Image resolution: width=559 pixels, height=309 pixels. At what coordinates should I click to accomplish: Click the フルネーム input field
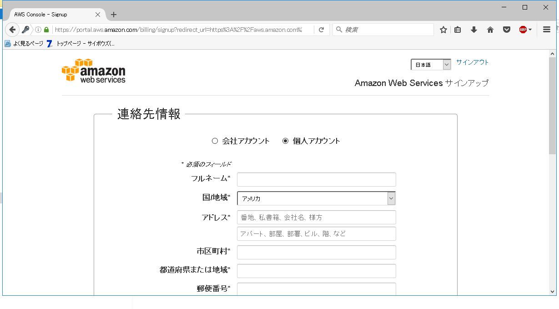pyautogui.click(x=316, y=179)
